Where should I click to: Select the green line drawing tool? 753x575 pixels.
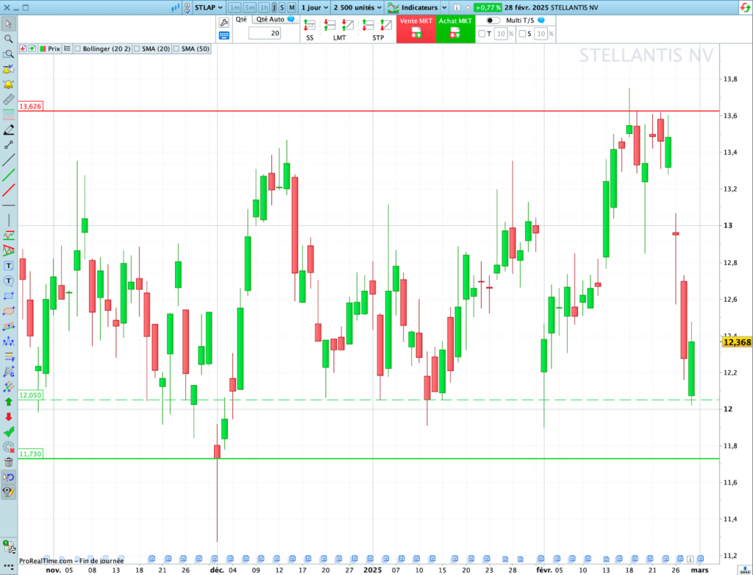[9, 175]
